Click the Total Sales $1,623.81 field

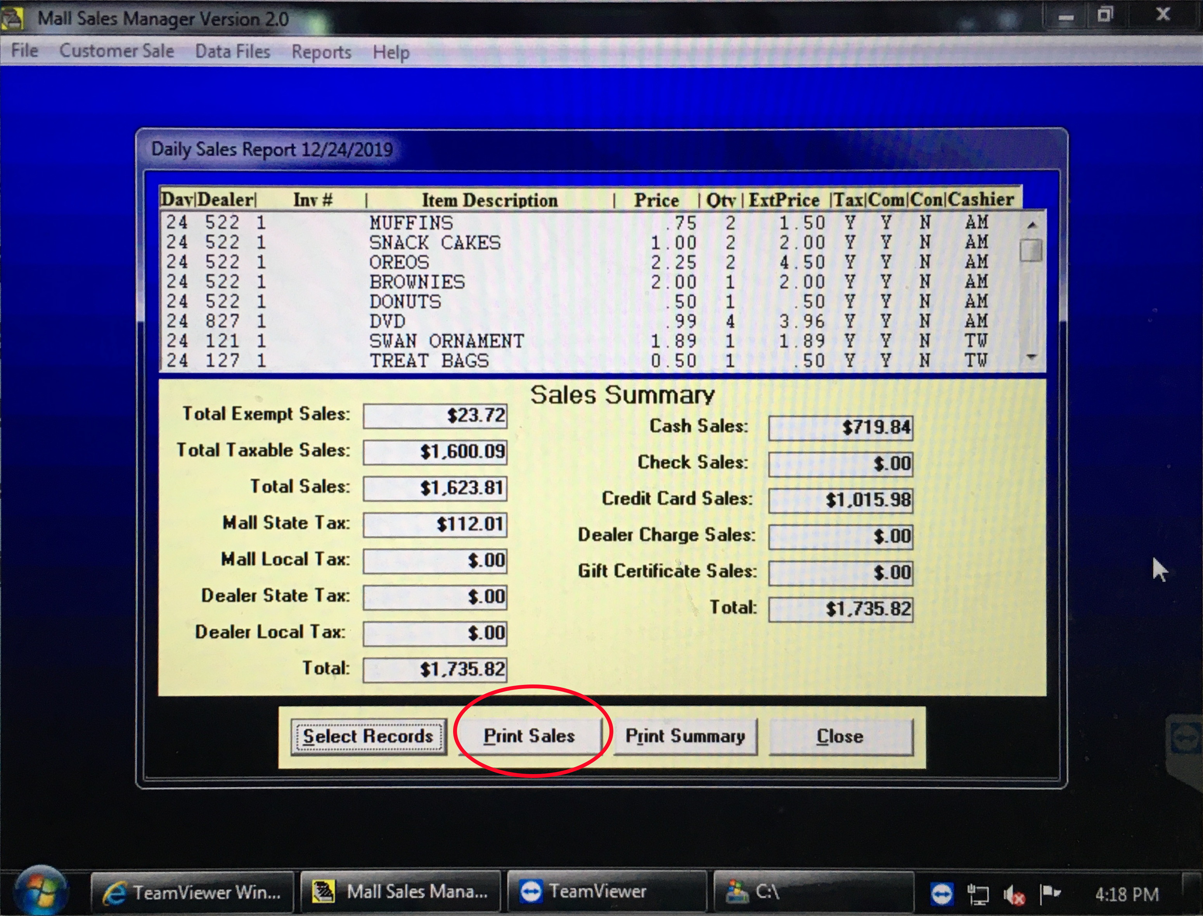pos(435,488)
